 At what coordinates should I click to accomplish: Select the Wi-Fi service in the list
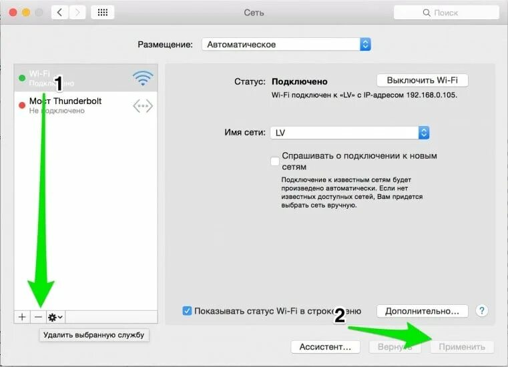[86, 78]
